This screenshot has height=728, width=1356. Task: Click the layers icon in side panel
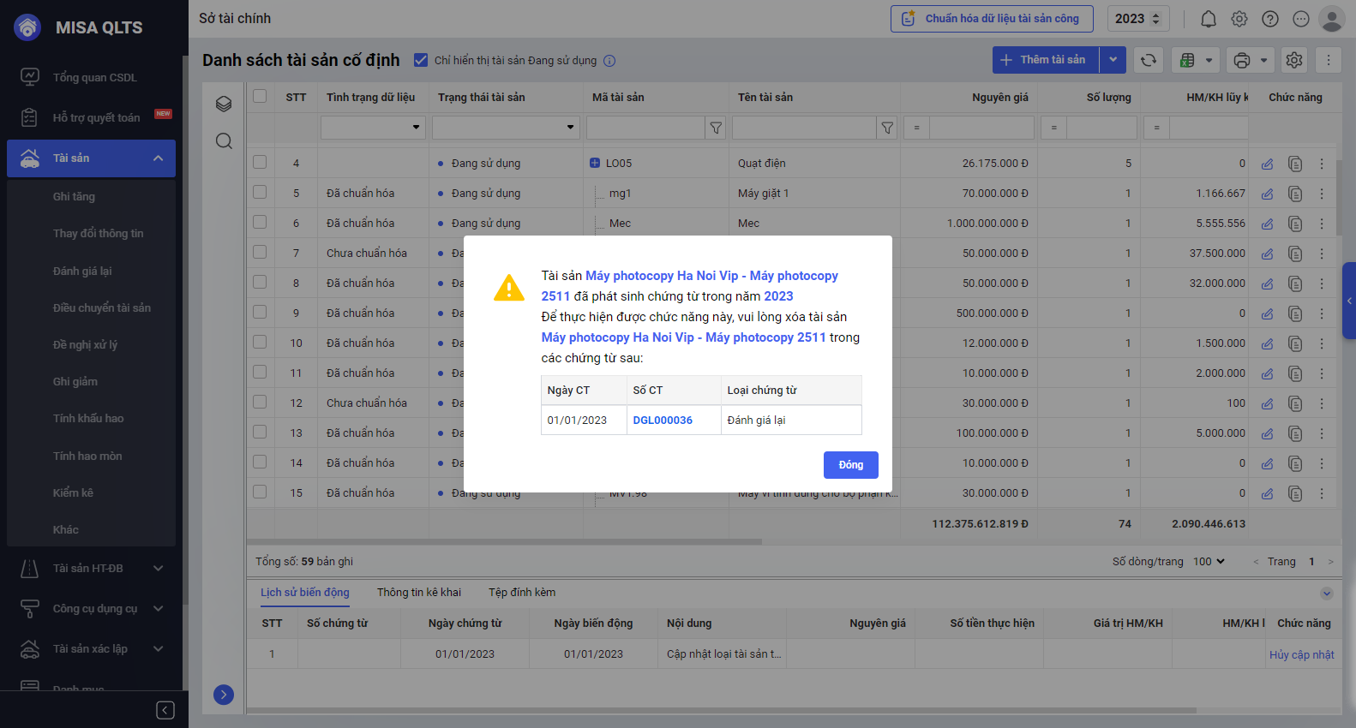[x=224, y=104]
